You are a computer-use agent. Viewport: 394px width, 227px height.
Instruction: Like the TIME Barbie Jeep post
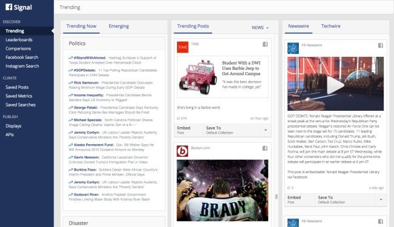179,118
